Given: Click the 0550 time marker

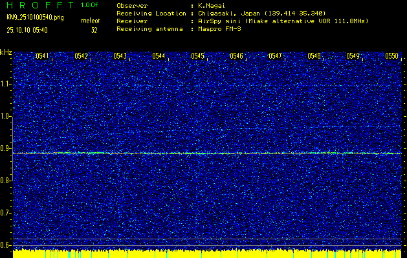Looking at the screenshot, I should [391, 56].
